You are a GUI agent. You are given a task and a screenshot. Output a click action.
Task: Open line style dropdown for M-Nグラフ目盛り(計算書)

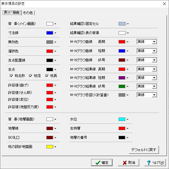(154, 95)
